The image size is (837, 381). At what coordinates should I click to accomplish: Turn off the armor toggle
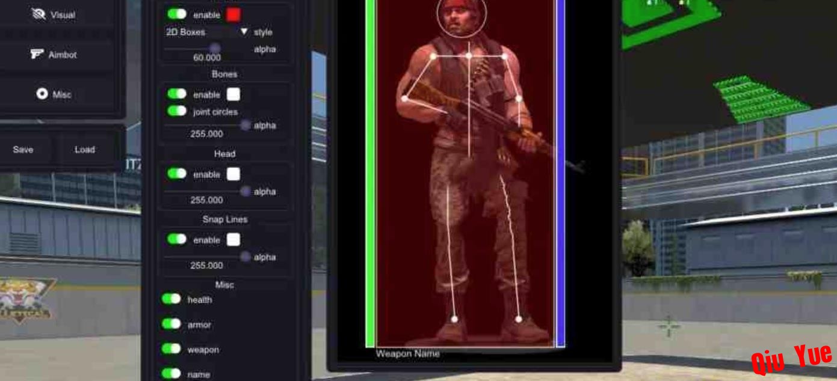click(x=171, y=324)
